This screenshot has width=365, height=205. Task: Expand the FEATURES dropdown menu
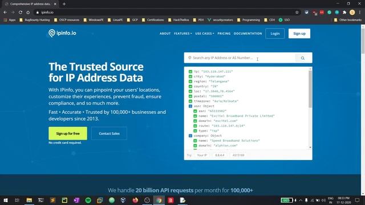(x=183, y=34)
